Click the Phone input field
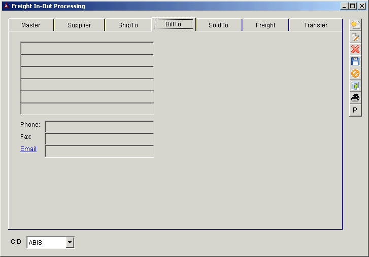 point(99,127)
